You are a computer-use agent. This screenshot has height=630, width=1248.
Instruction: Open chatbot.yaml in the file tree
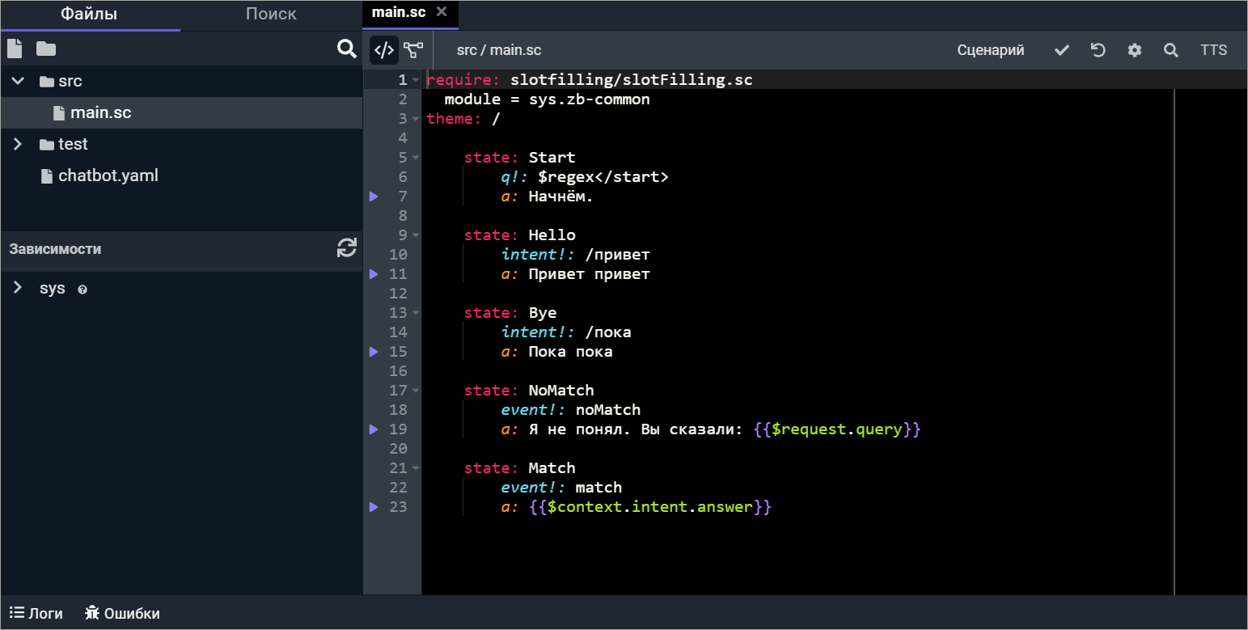click(x=108, y=175)
